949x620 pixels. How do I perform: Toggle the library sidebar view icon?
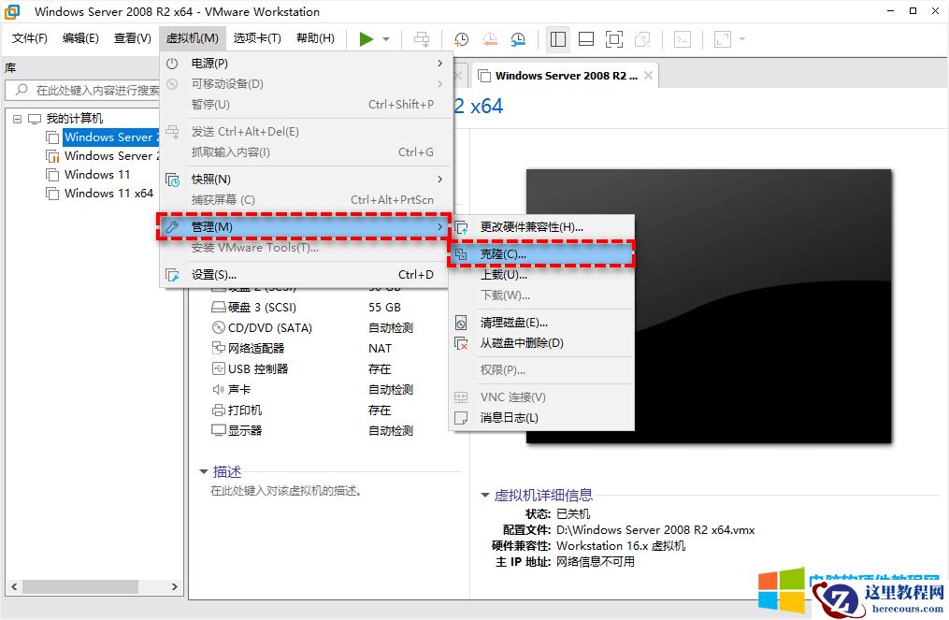[x=557, y=39]
